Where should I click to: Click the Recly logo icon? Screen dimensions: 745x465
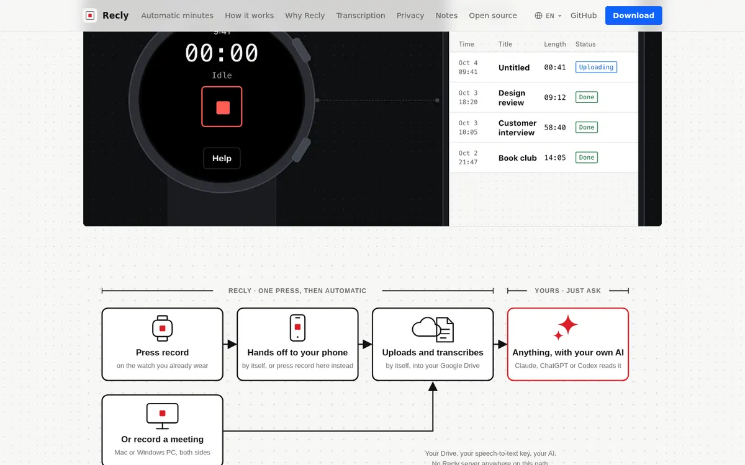[x=90, y=15]
